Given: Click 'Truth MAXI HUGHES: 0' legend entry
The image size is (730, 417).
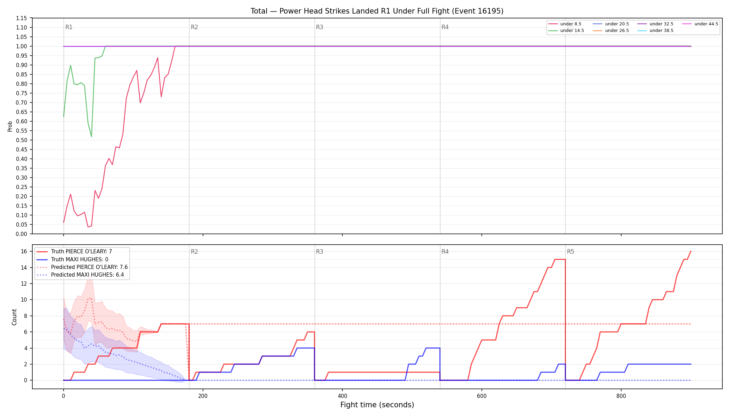Looking at the screenshot, I should (x=72, y=260).
